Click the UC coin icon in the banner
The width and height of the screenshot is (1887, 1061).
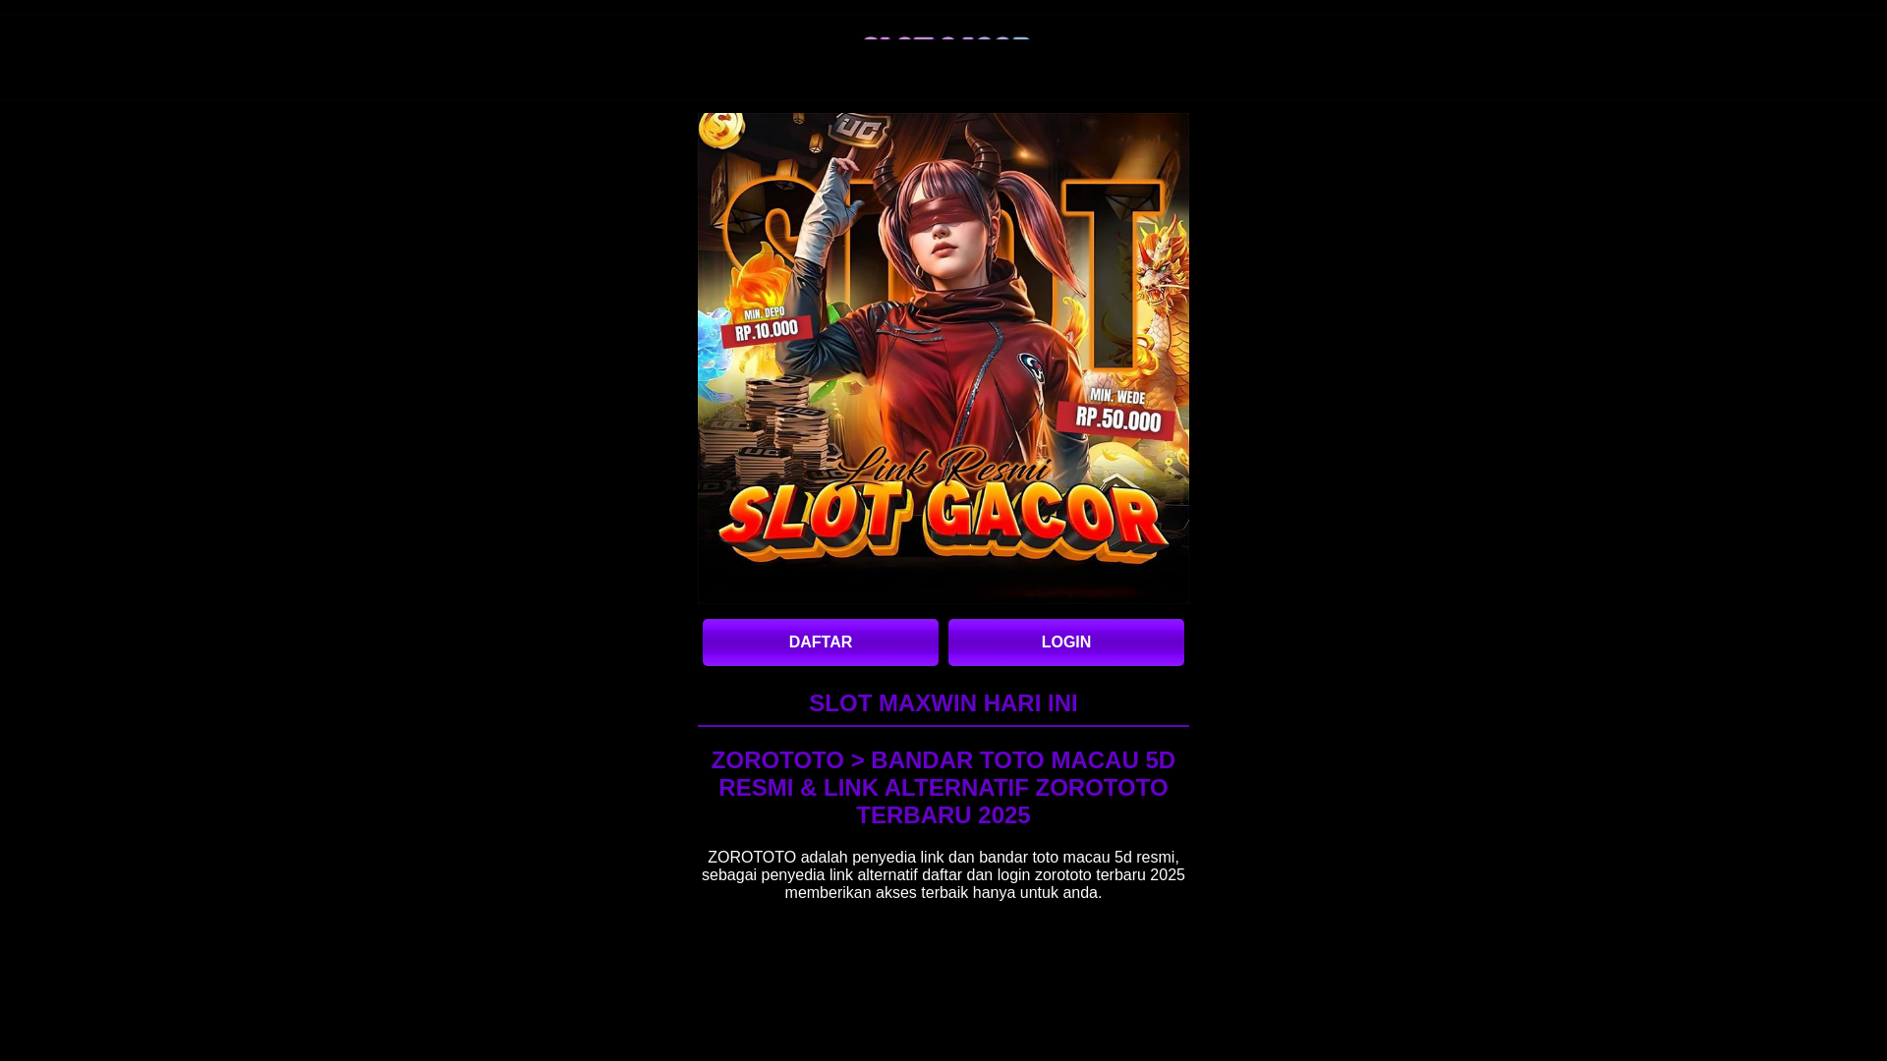857,131
